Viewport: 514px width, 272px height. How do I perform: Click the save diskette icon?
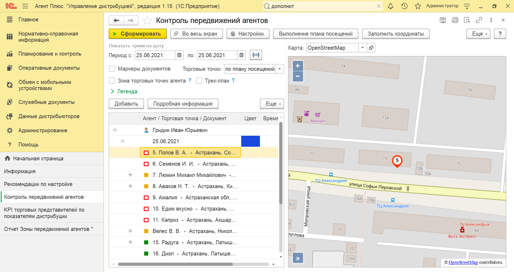(443, 20)
